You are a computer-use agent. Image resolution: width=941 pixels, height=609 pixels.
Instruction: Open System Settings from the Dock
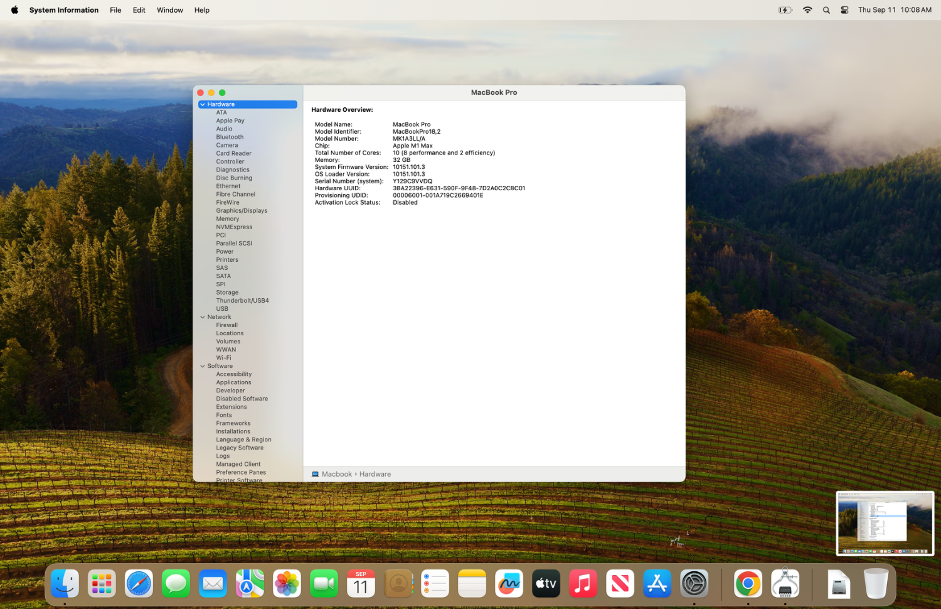[694, 584]
